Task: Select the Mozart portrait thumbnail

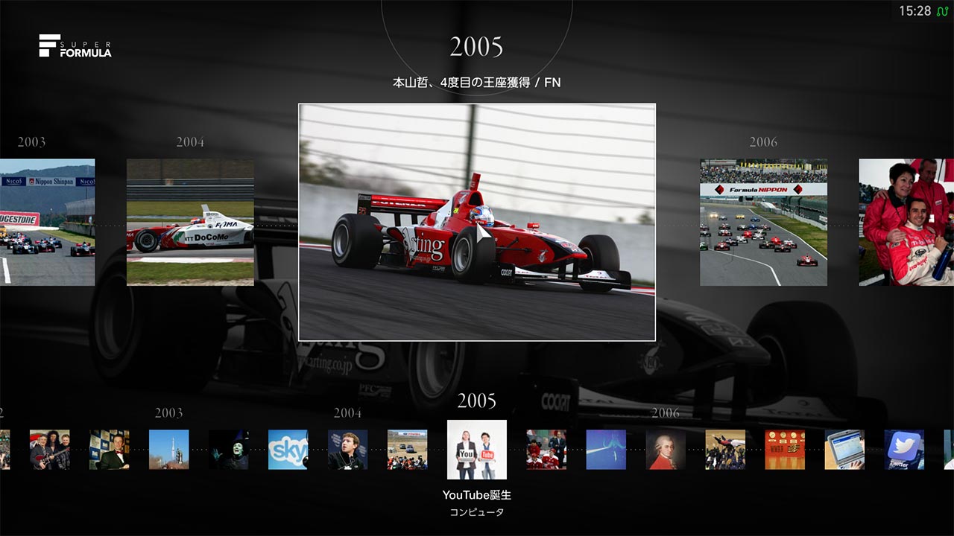Action: [x=666, y=450]
